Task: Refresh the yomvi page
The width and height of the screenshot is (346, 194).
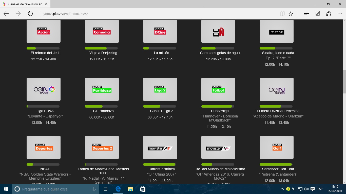Action: click(x=30, y=14)
